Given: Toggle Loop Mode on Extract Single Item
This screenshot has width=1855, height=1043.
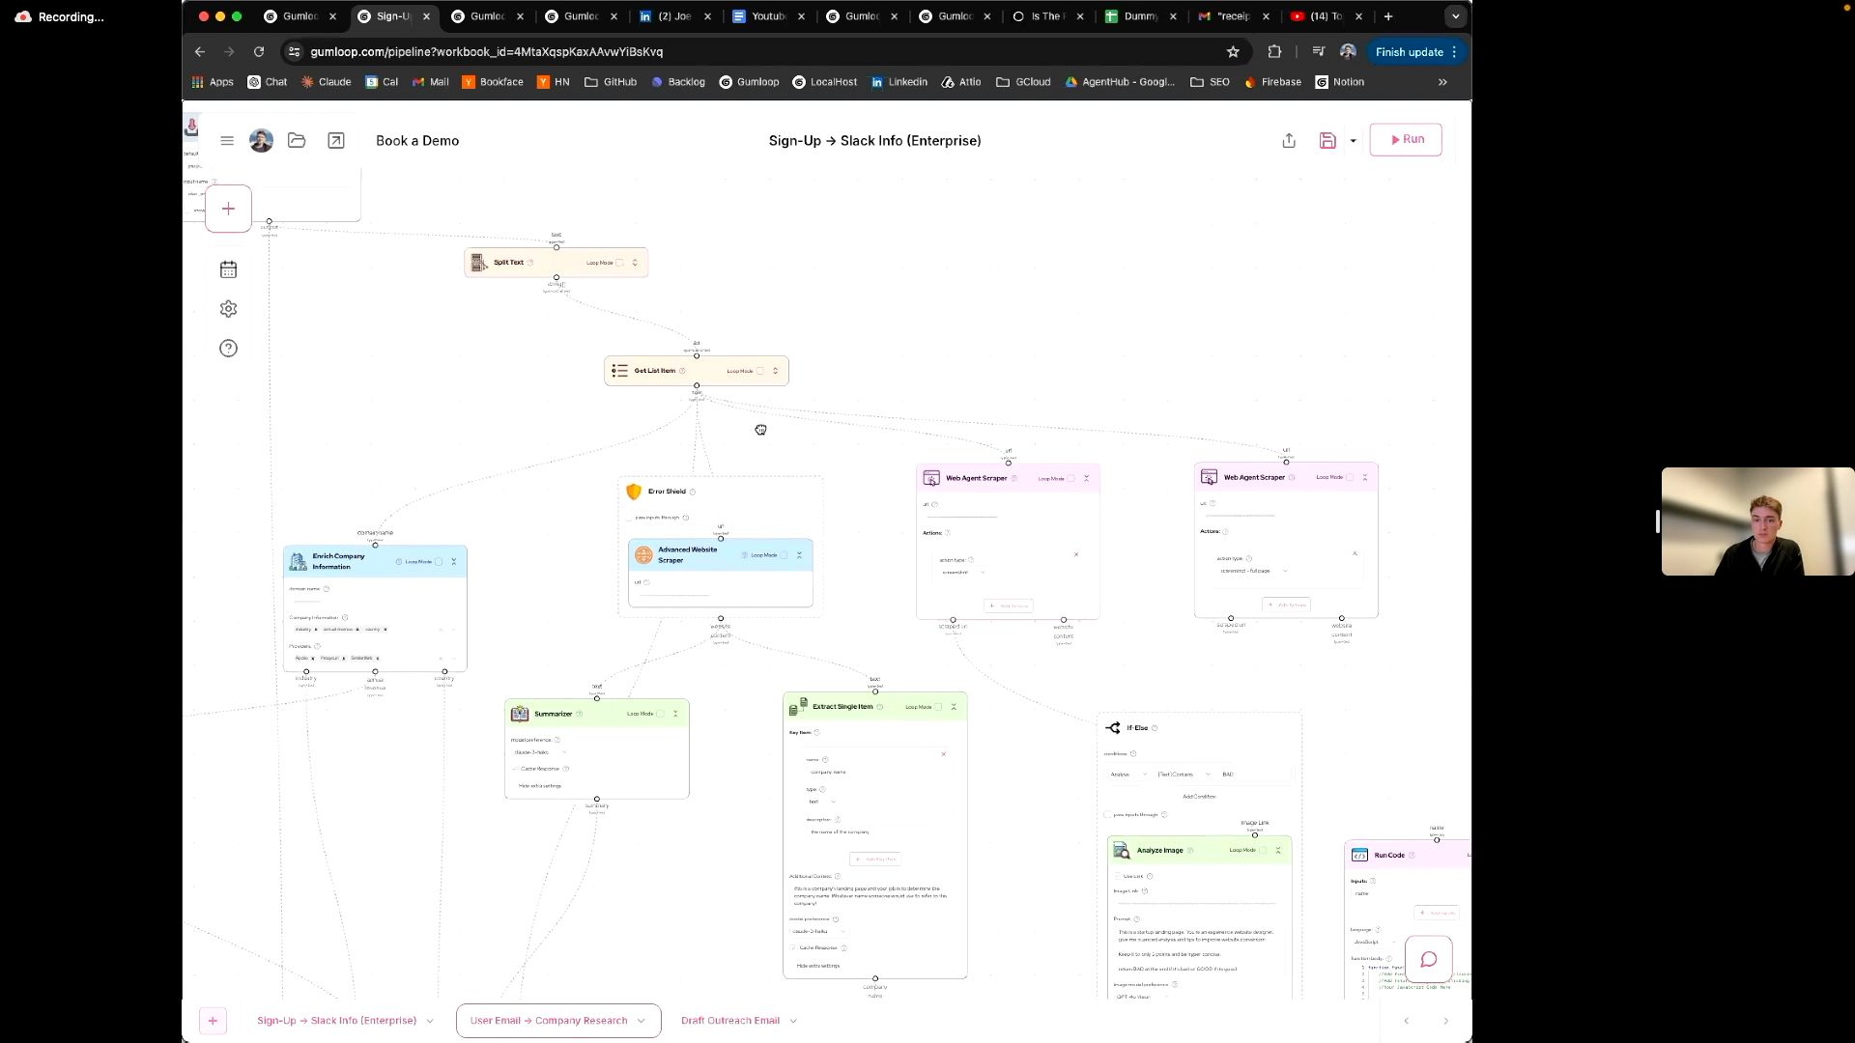Looking at the screenshot, I should pos(938,707).
